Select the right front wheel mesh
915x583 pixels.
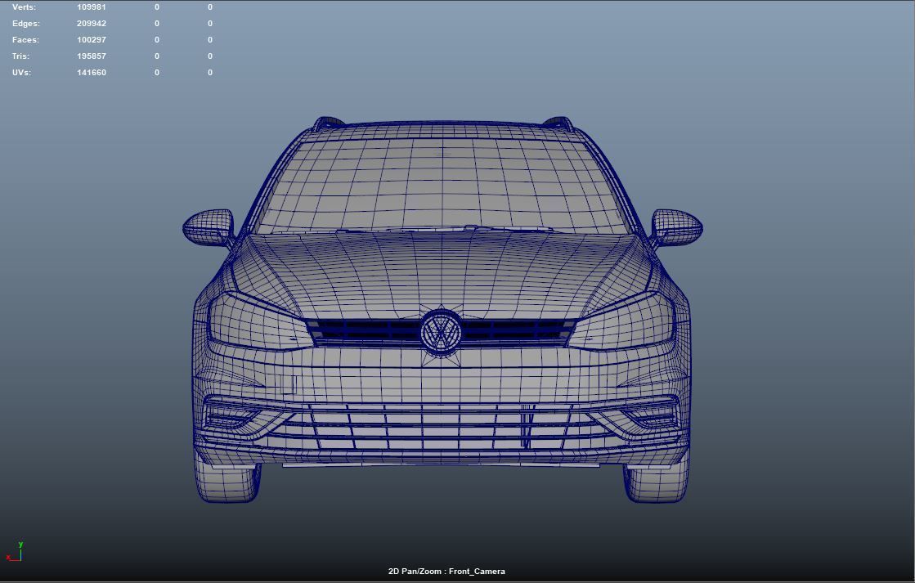point(656,482)
